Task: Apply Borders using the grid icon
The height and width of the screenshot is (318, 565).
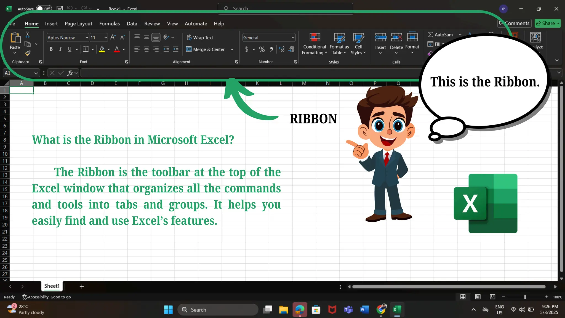Action: coord(86,49)
